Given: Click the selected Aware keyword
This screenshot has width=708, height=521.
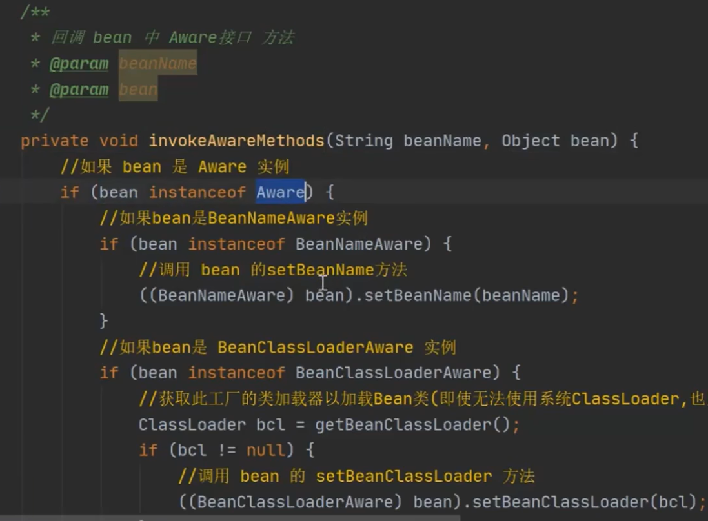Looking at the screenshot, I should pos(281,192).
